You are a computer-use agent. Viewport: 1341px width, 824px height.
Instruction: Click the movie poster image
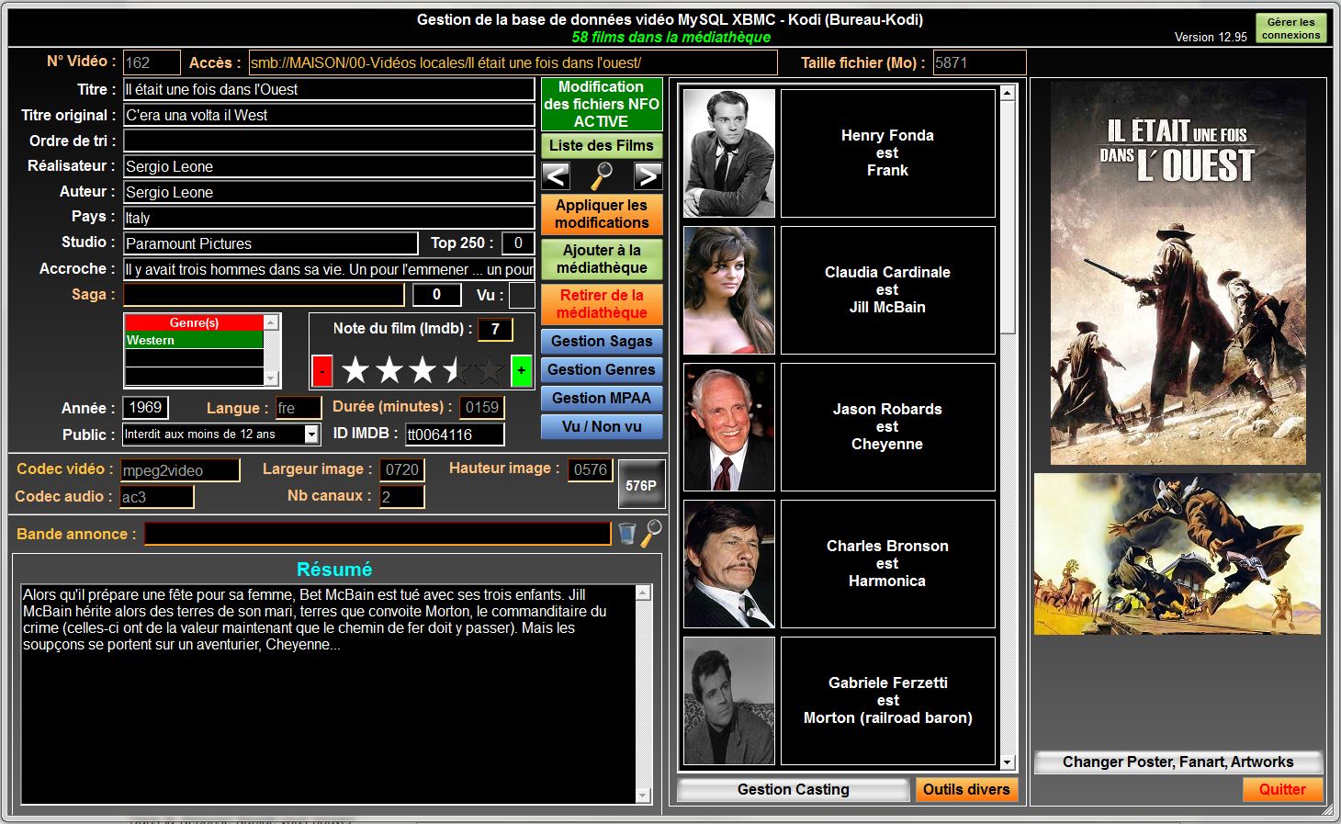(1178, 274)
